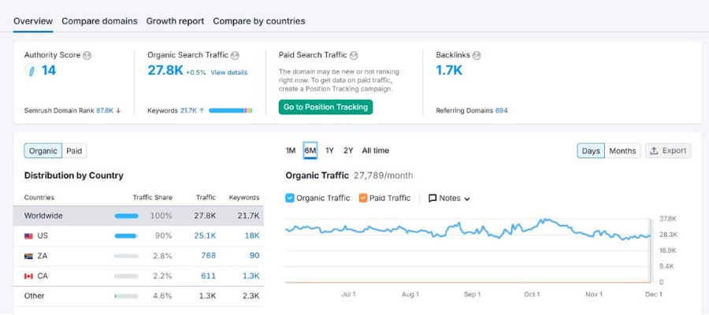This screenshot has width=709, height=315.
Task: Uncheck the Paid Traffic checkbox
Action: (363, 198)
